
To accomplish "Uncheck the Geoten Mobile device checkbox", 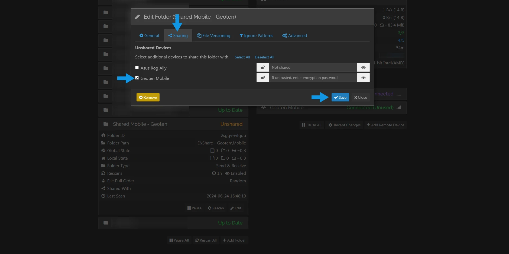I will pos(137,78).
